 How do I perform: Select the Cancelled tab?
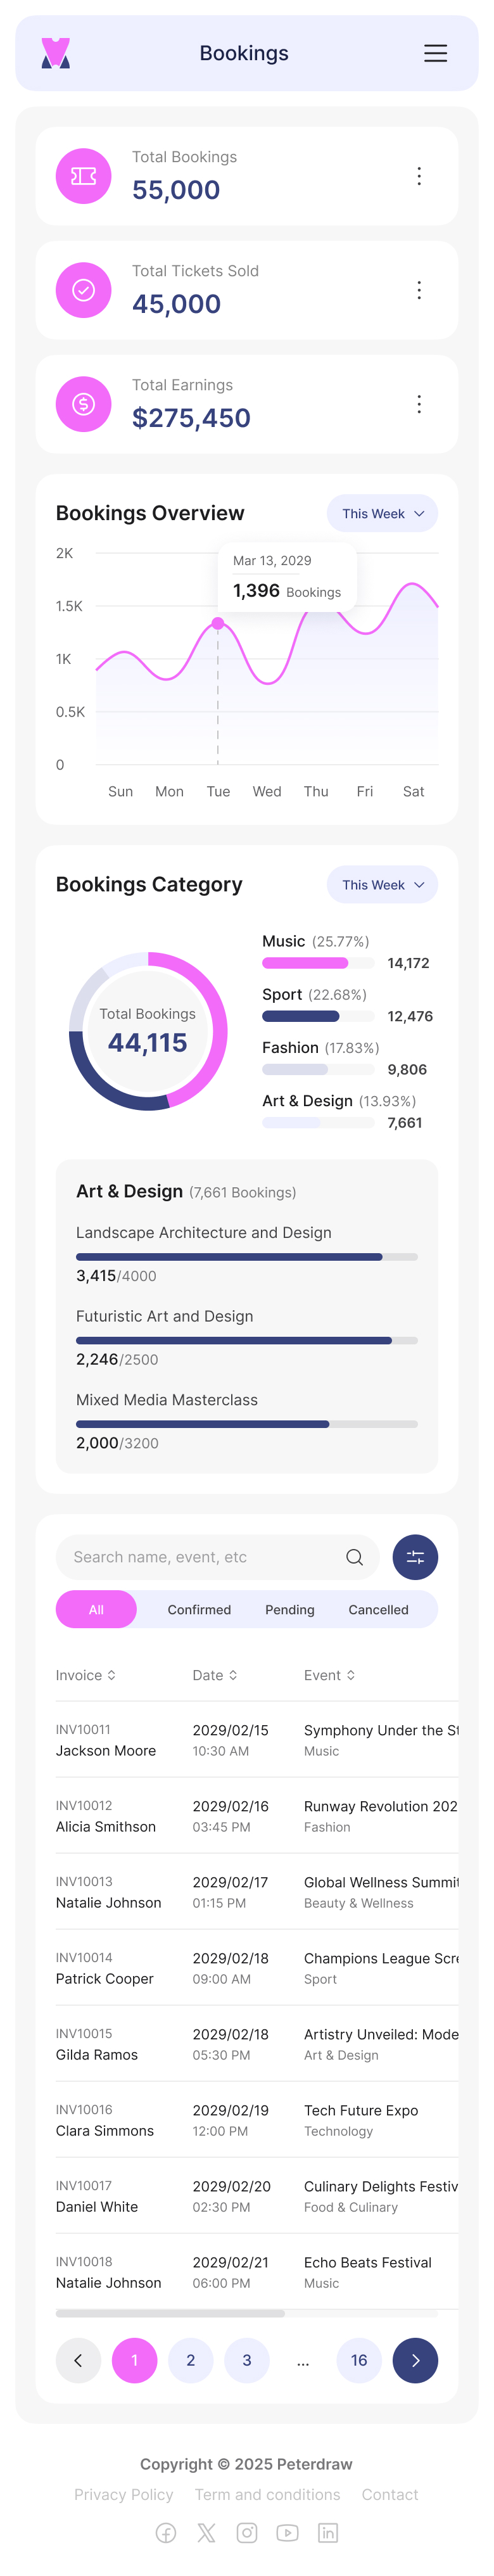pos(378,1610)
